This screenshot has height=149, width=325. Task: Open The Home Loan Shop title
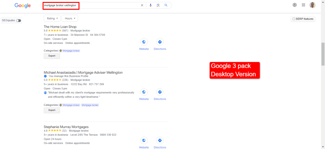[x=60, y=27]
